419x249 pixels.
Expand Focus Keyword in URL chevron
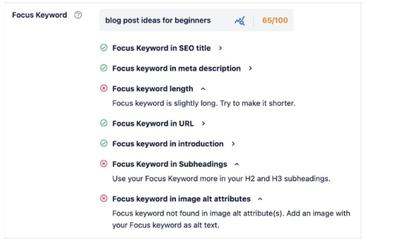pyautogui.click(x=204, y=123)
